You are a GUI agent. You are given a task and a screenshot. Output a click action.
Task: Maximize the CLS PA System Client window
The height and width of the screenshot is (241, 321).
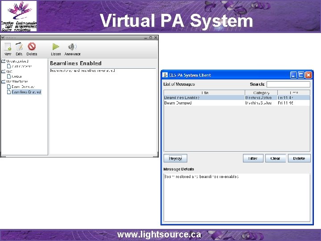coord(301,75)
